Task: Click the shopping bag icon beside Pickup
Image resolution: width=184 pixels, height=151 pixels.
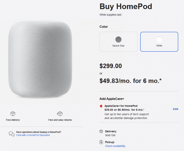Action: pyautogui.click(x=101, y=142)
